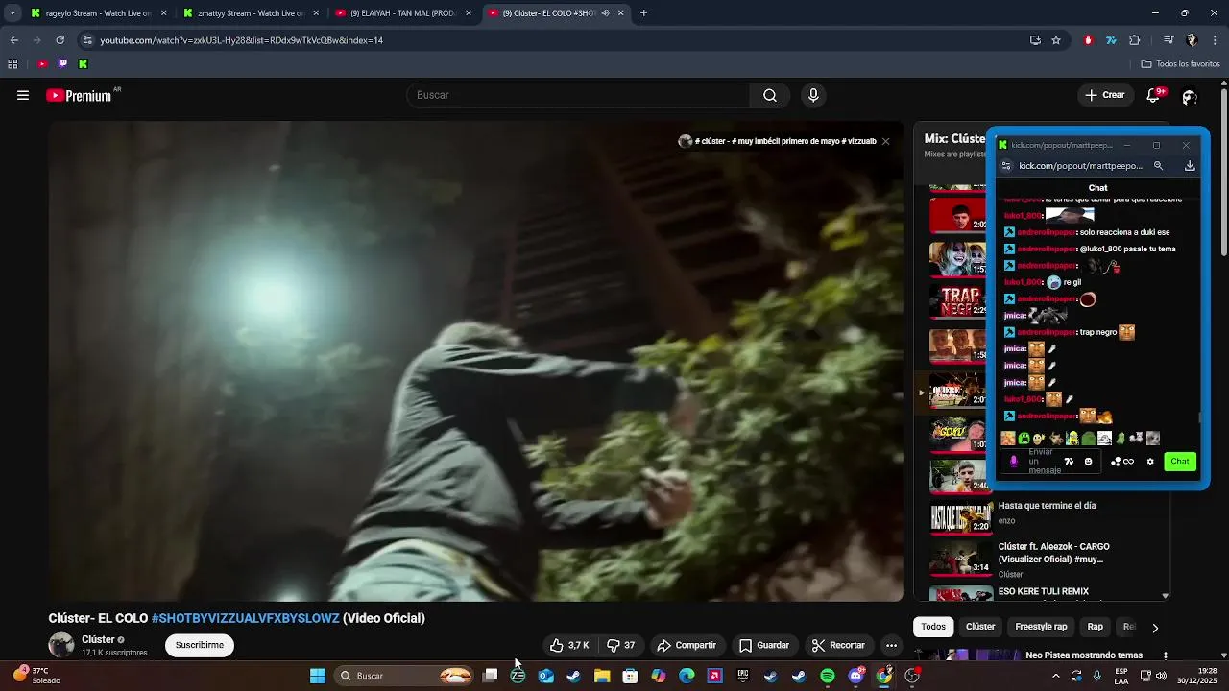The width and height of the screenshot is (1229, 691).
Task: Click the YouTube Premium logo
Action: click(79, 96)
